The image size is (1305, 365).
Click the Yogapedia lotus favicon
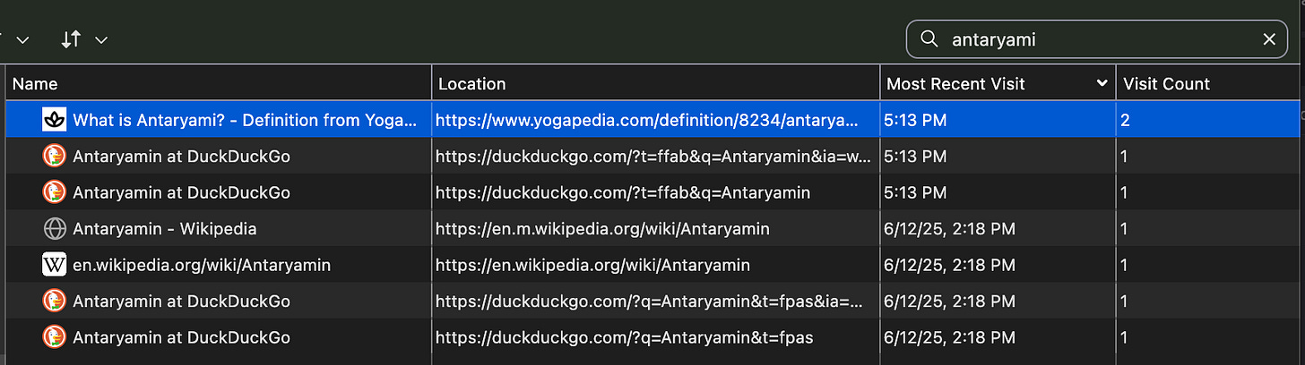(x=55, y=120)
